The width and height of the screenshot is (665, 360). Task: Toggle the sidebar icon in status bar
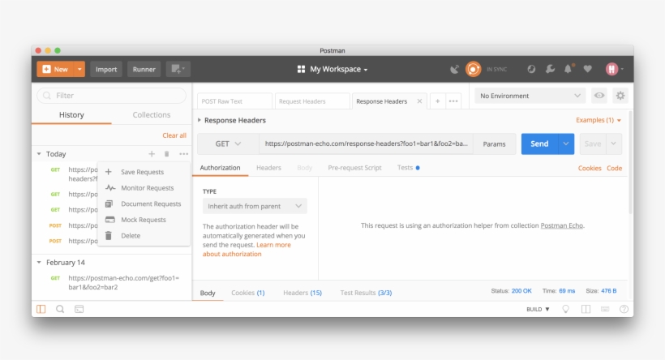click(x=41, y=309)
